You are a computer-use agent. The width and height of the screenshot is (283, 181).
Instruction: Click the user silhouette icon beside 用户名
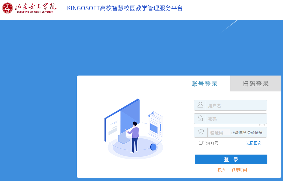[200, 105]
